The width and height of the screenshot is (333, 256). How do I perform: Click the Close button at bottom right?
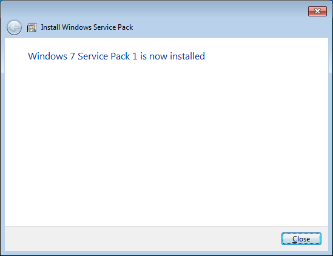click(301, 239)
